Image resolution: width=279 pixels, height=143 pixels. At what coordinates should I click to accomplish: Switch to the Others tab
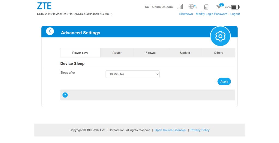[x=219, y=53]
